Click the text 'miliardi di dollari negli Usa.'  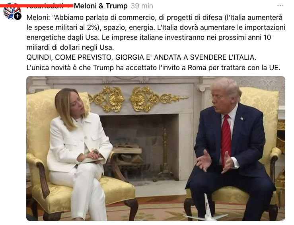point(70,47)
